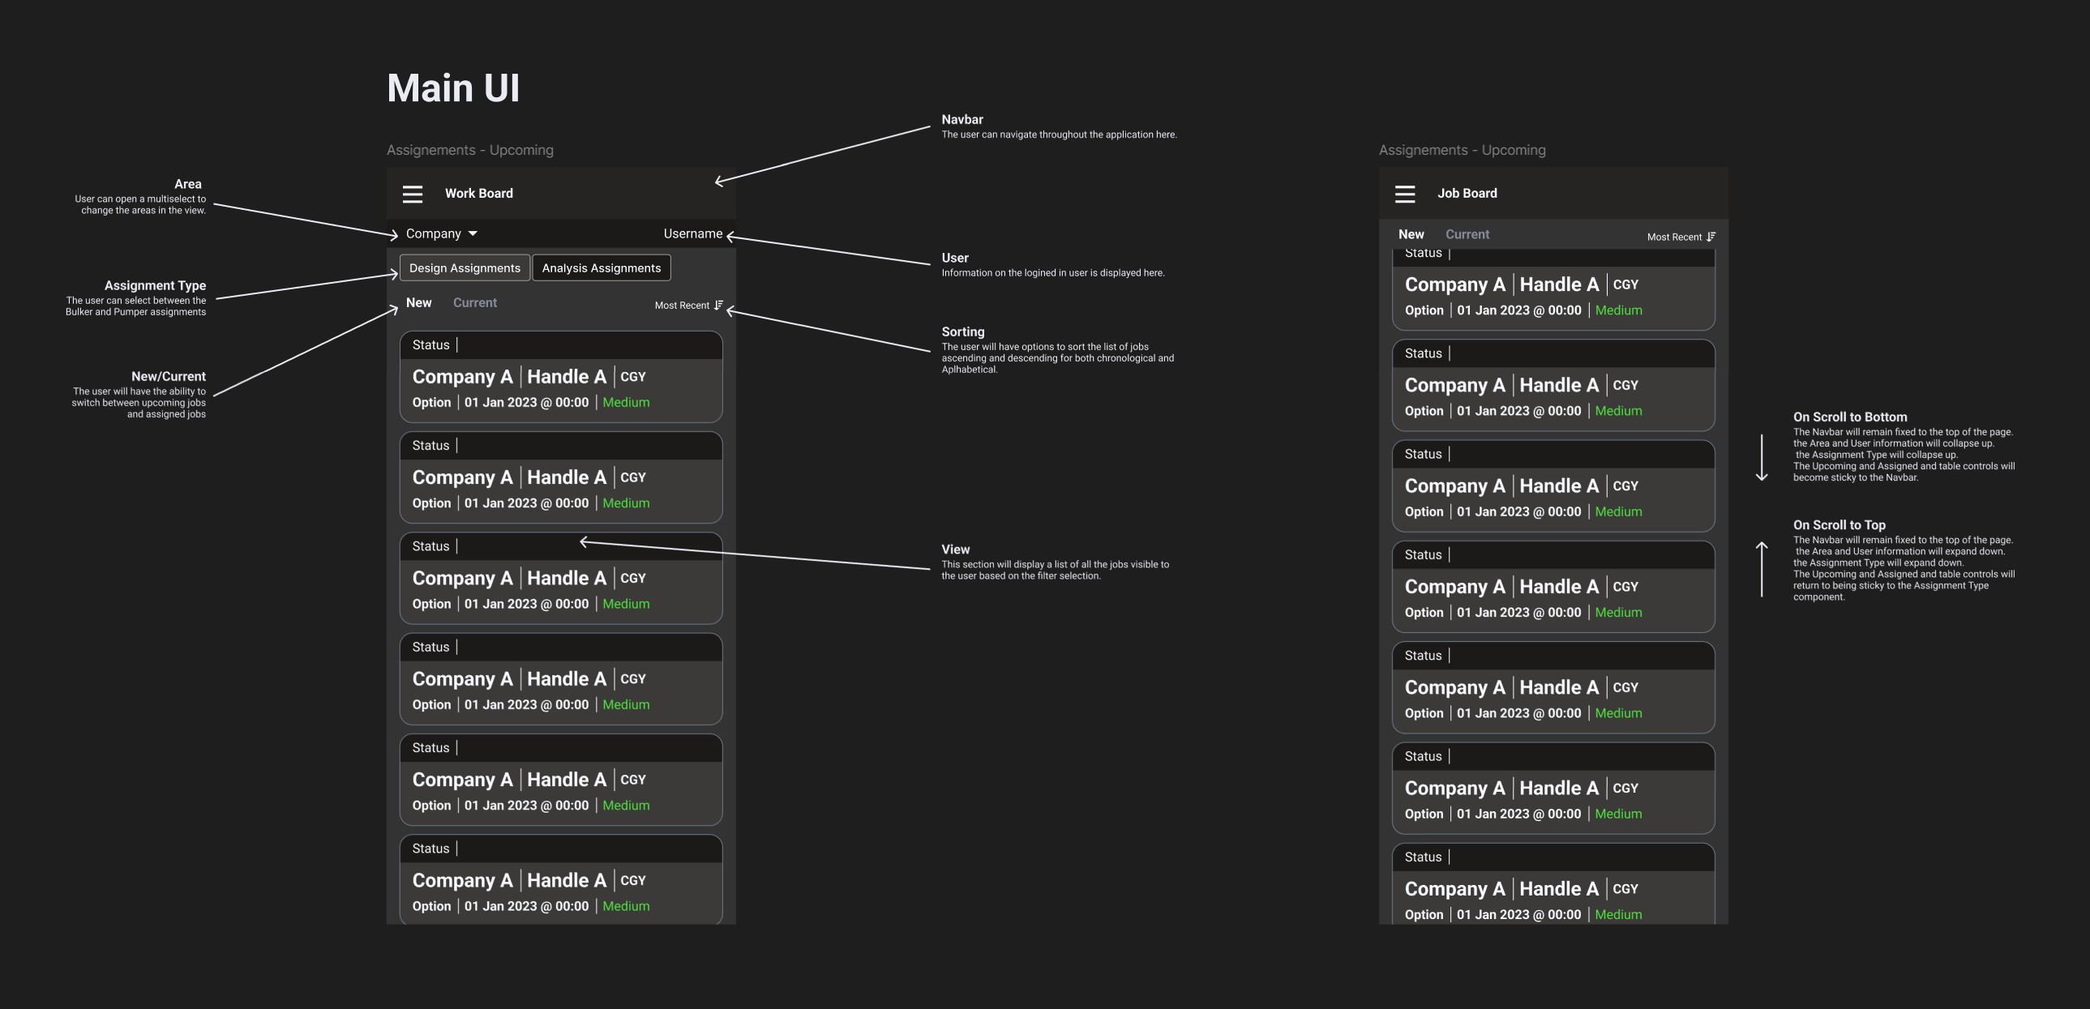The width and height of the screenshot is (2090, 1009).
Task: Select New tab on Work Board
Action: [x=418, y=302]
